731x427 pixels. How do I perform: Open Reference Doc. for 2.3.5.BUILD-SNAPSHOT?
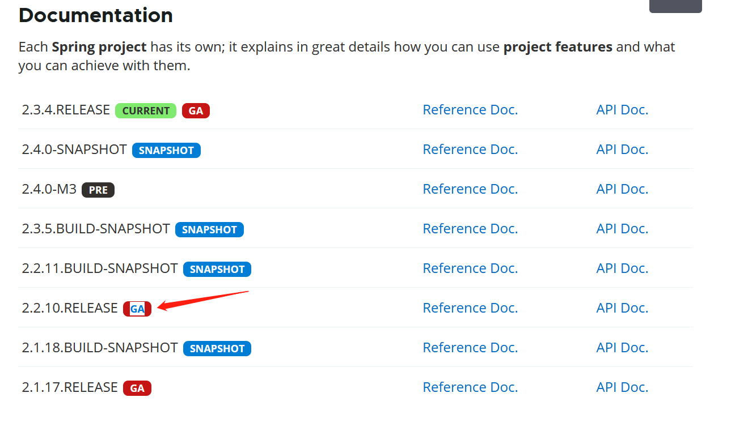pos(470,229)
